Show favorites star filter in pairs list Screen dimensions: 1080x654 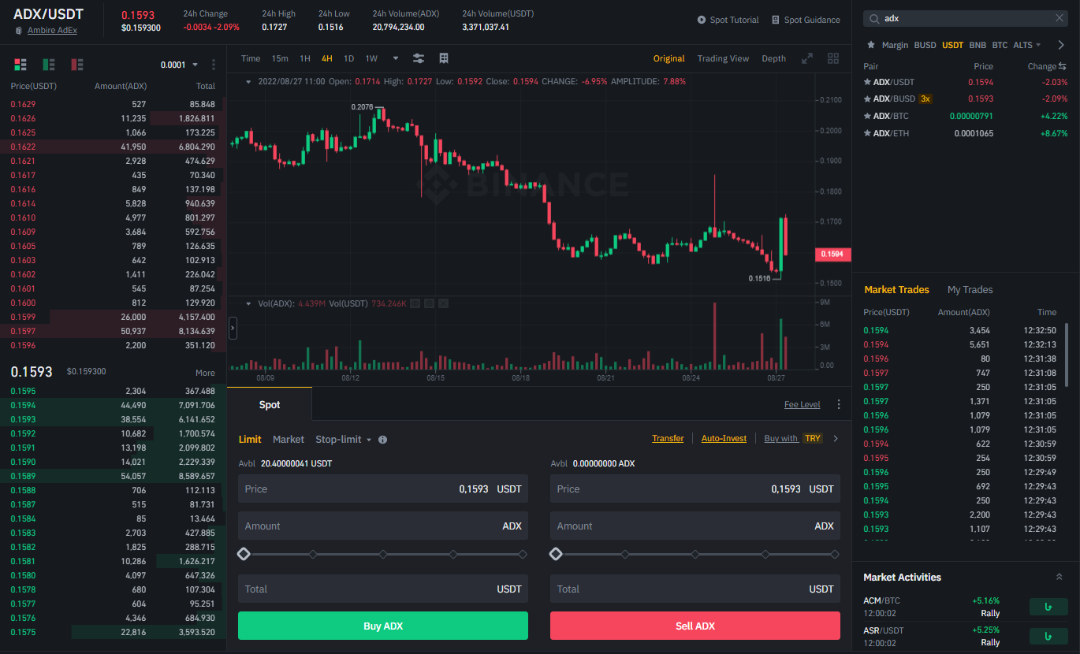(870, 45)
